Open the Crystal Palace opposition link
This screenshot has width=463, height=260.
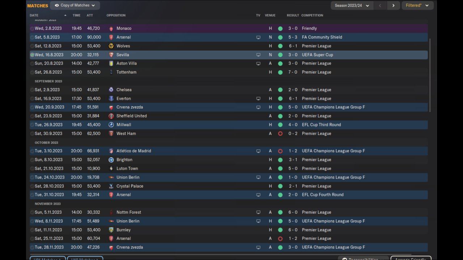click(x=130, y=186)
